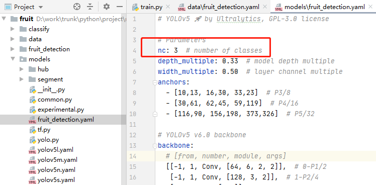This screenshot has width=376, height=185.
Task: Click the Python icon beside yolo.py
Action: [32, 140]
